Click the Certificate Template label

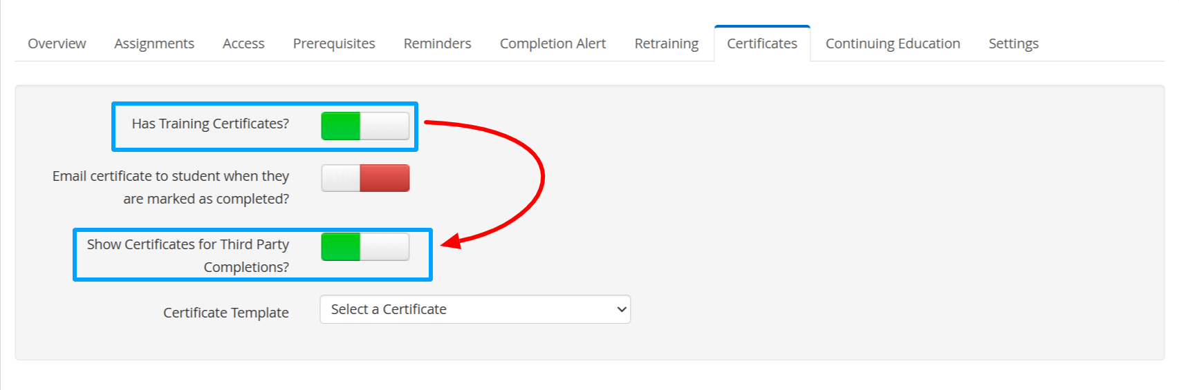(226, 313)
